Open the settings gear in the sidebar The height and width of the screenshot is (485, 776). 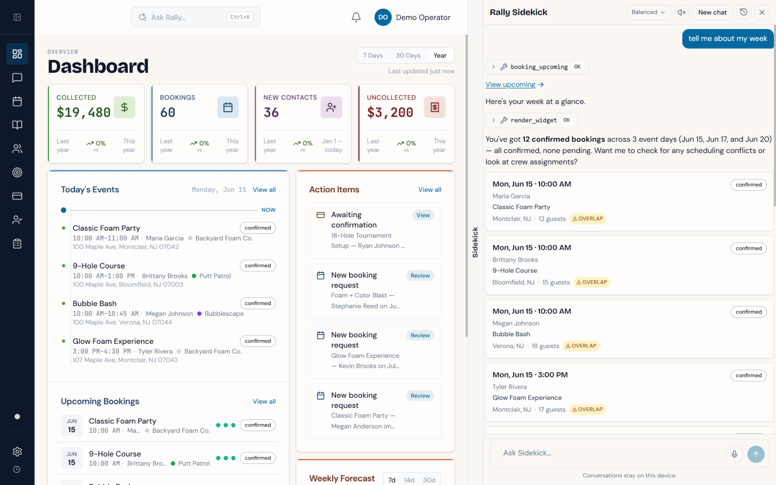pyautogui.click(x=17, y=451)
